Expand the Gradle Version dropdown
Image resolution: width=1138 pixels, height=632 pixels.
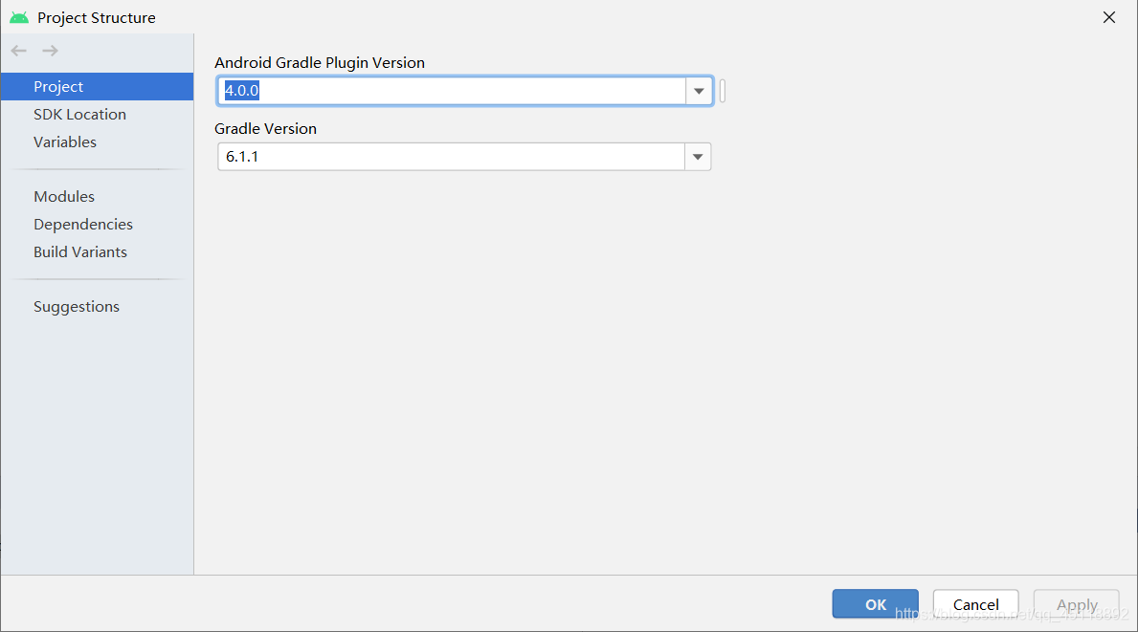pos(698,156)
